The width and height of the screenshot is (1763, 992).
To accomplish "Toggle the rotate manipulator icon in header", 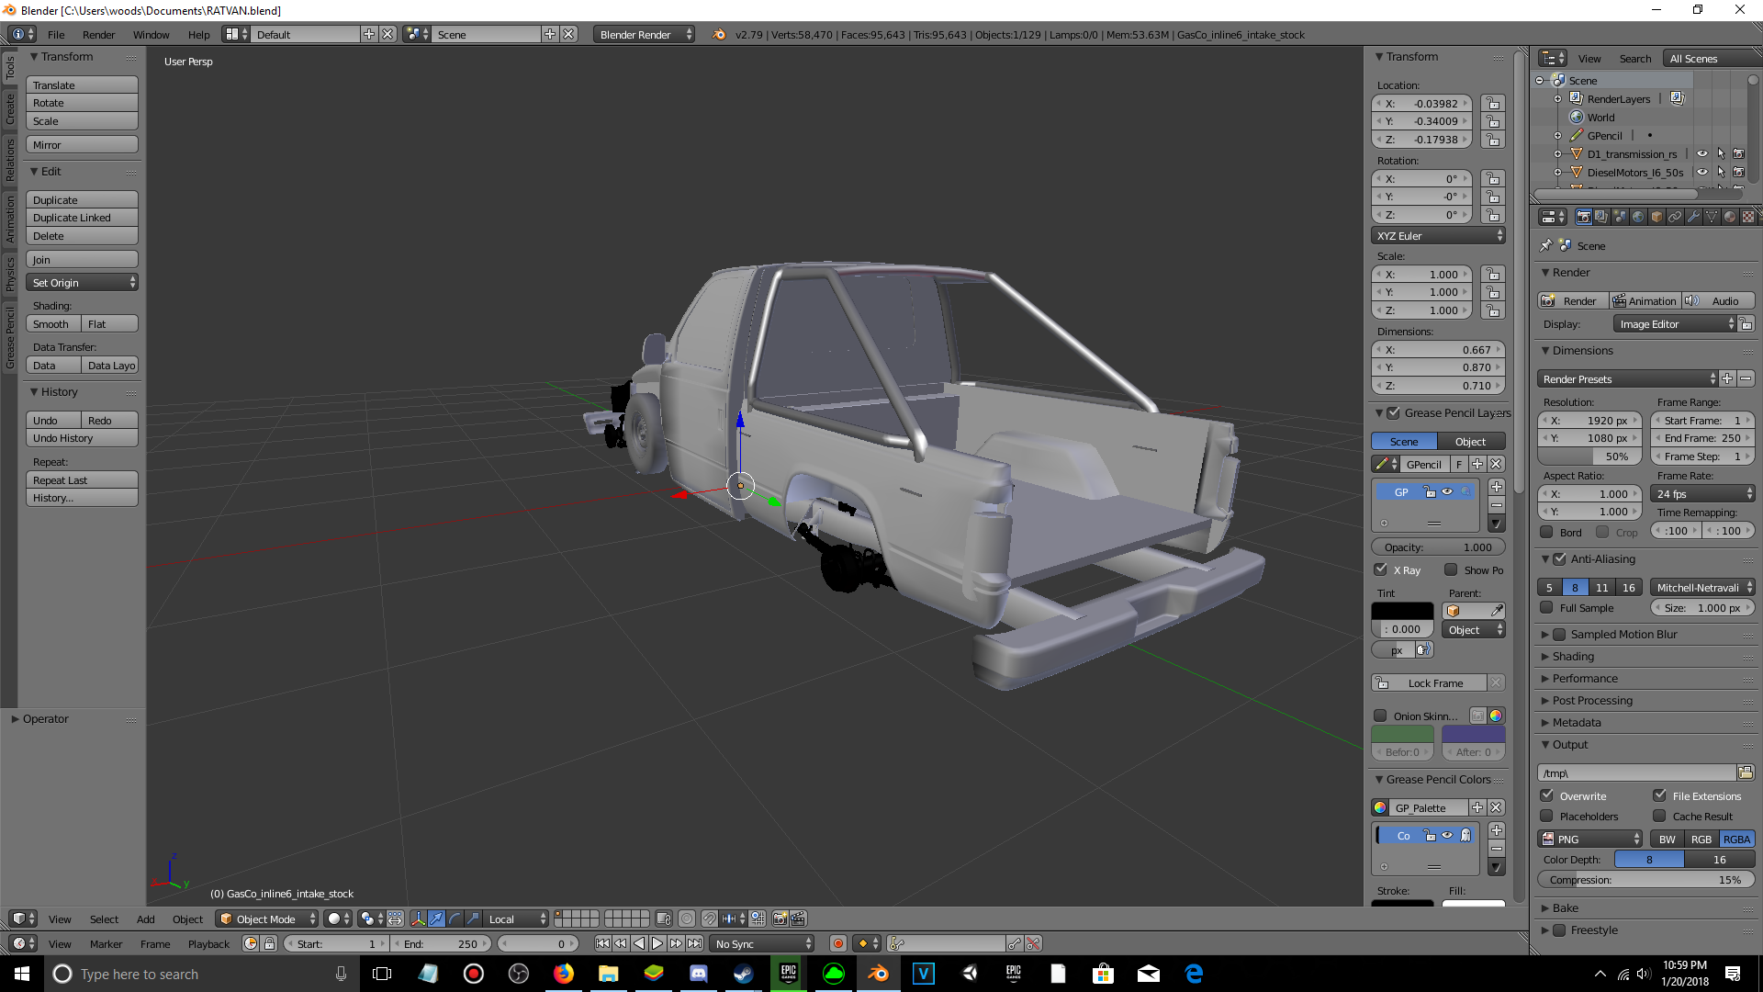I will pos(455,919).
